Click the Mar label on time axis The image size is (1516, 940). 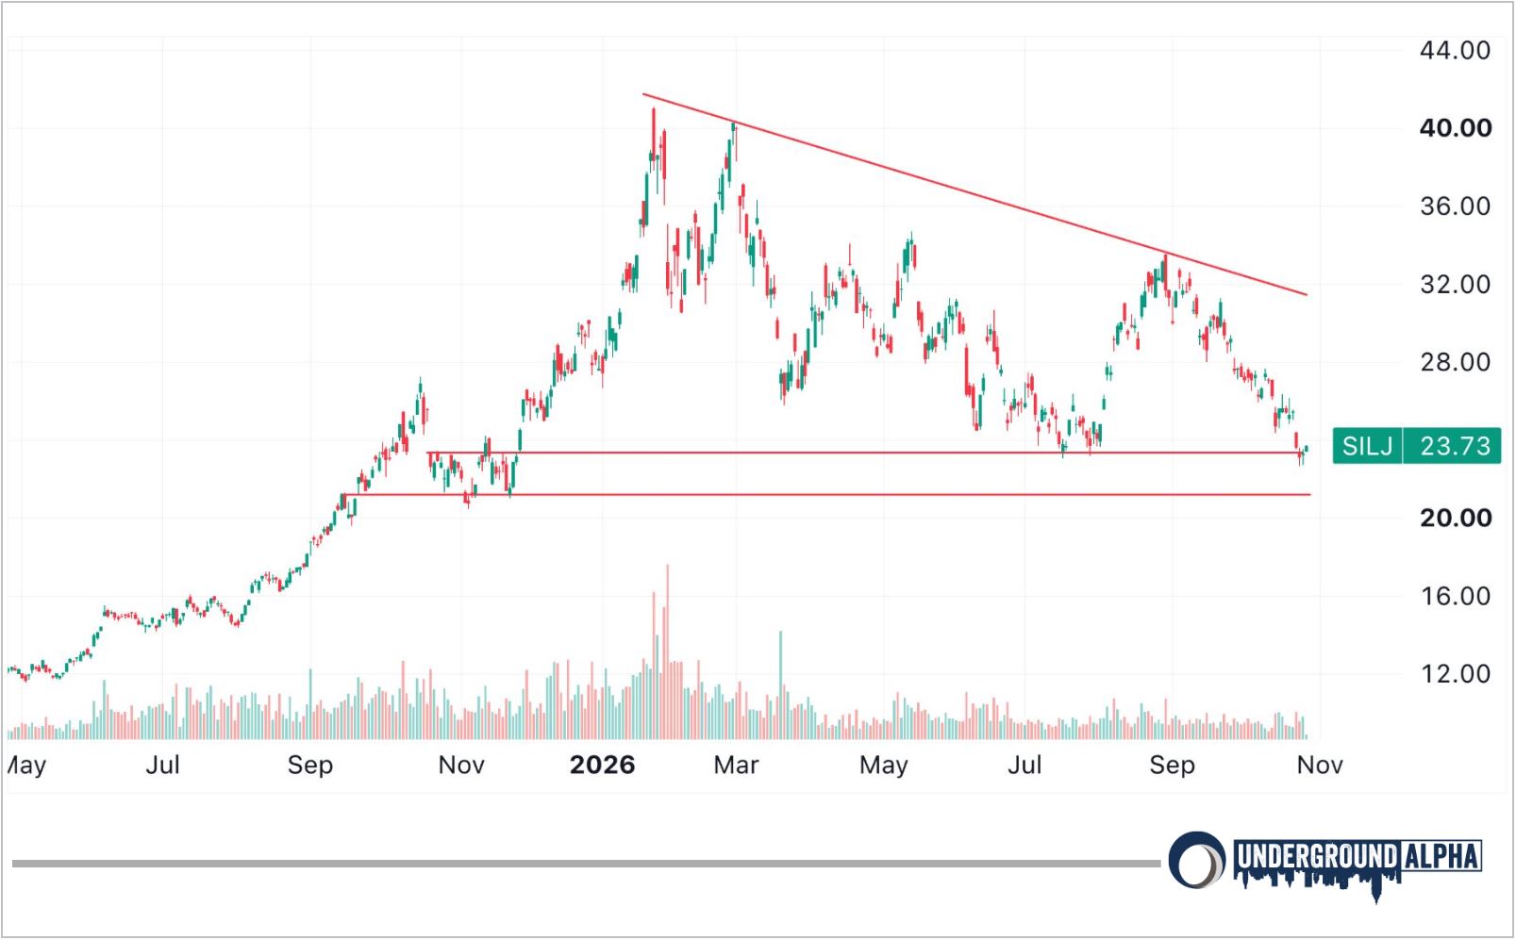[736, 765]
